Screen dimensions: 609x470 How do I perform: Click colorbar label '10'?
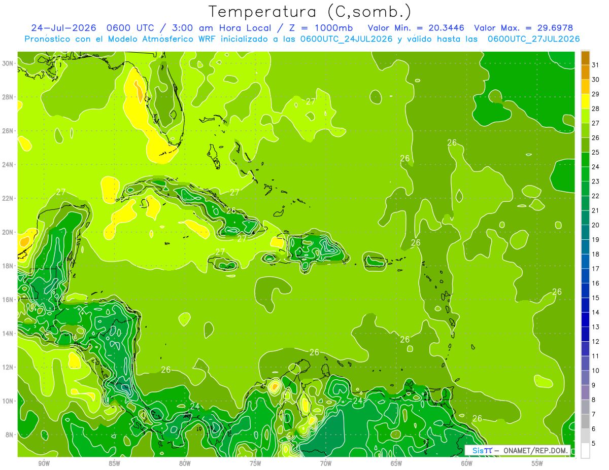(x=596, y=371)
